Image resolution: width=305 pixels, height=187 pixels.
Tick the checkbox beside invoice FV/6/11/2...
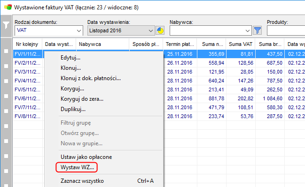pos(6,126)
